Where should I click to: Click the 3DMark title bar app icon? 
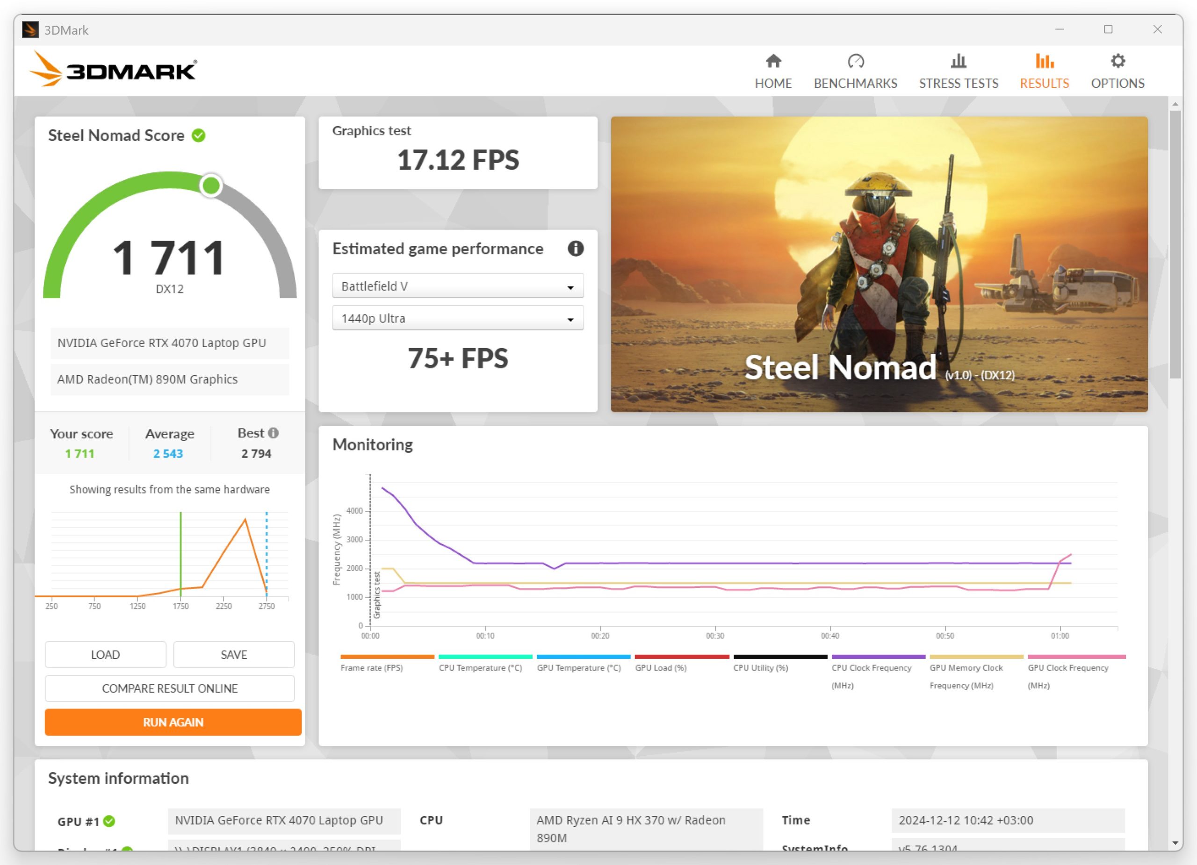30,29
